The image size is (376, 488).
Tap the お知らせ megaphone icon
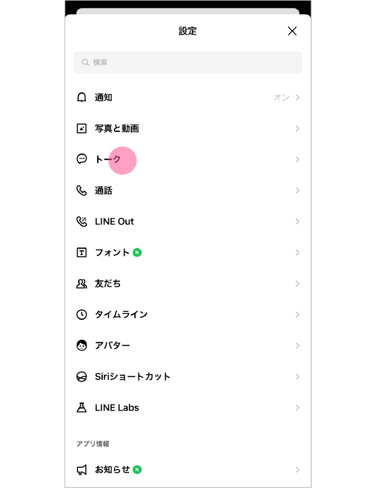pyautogui.click(x=82, y=469)
